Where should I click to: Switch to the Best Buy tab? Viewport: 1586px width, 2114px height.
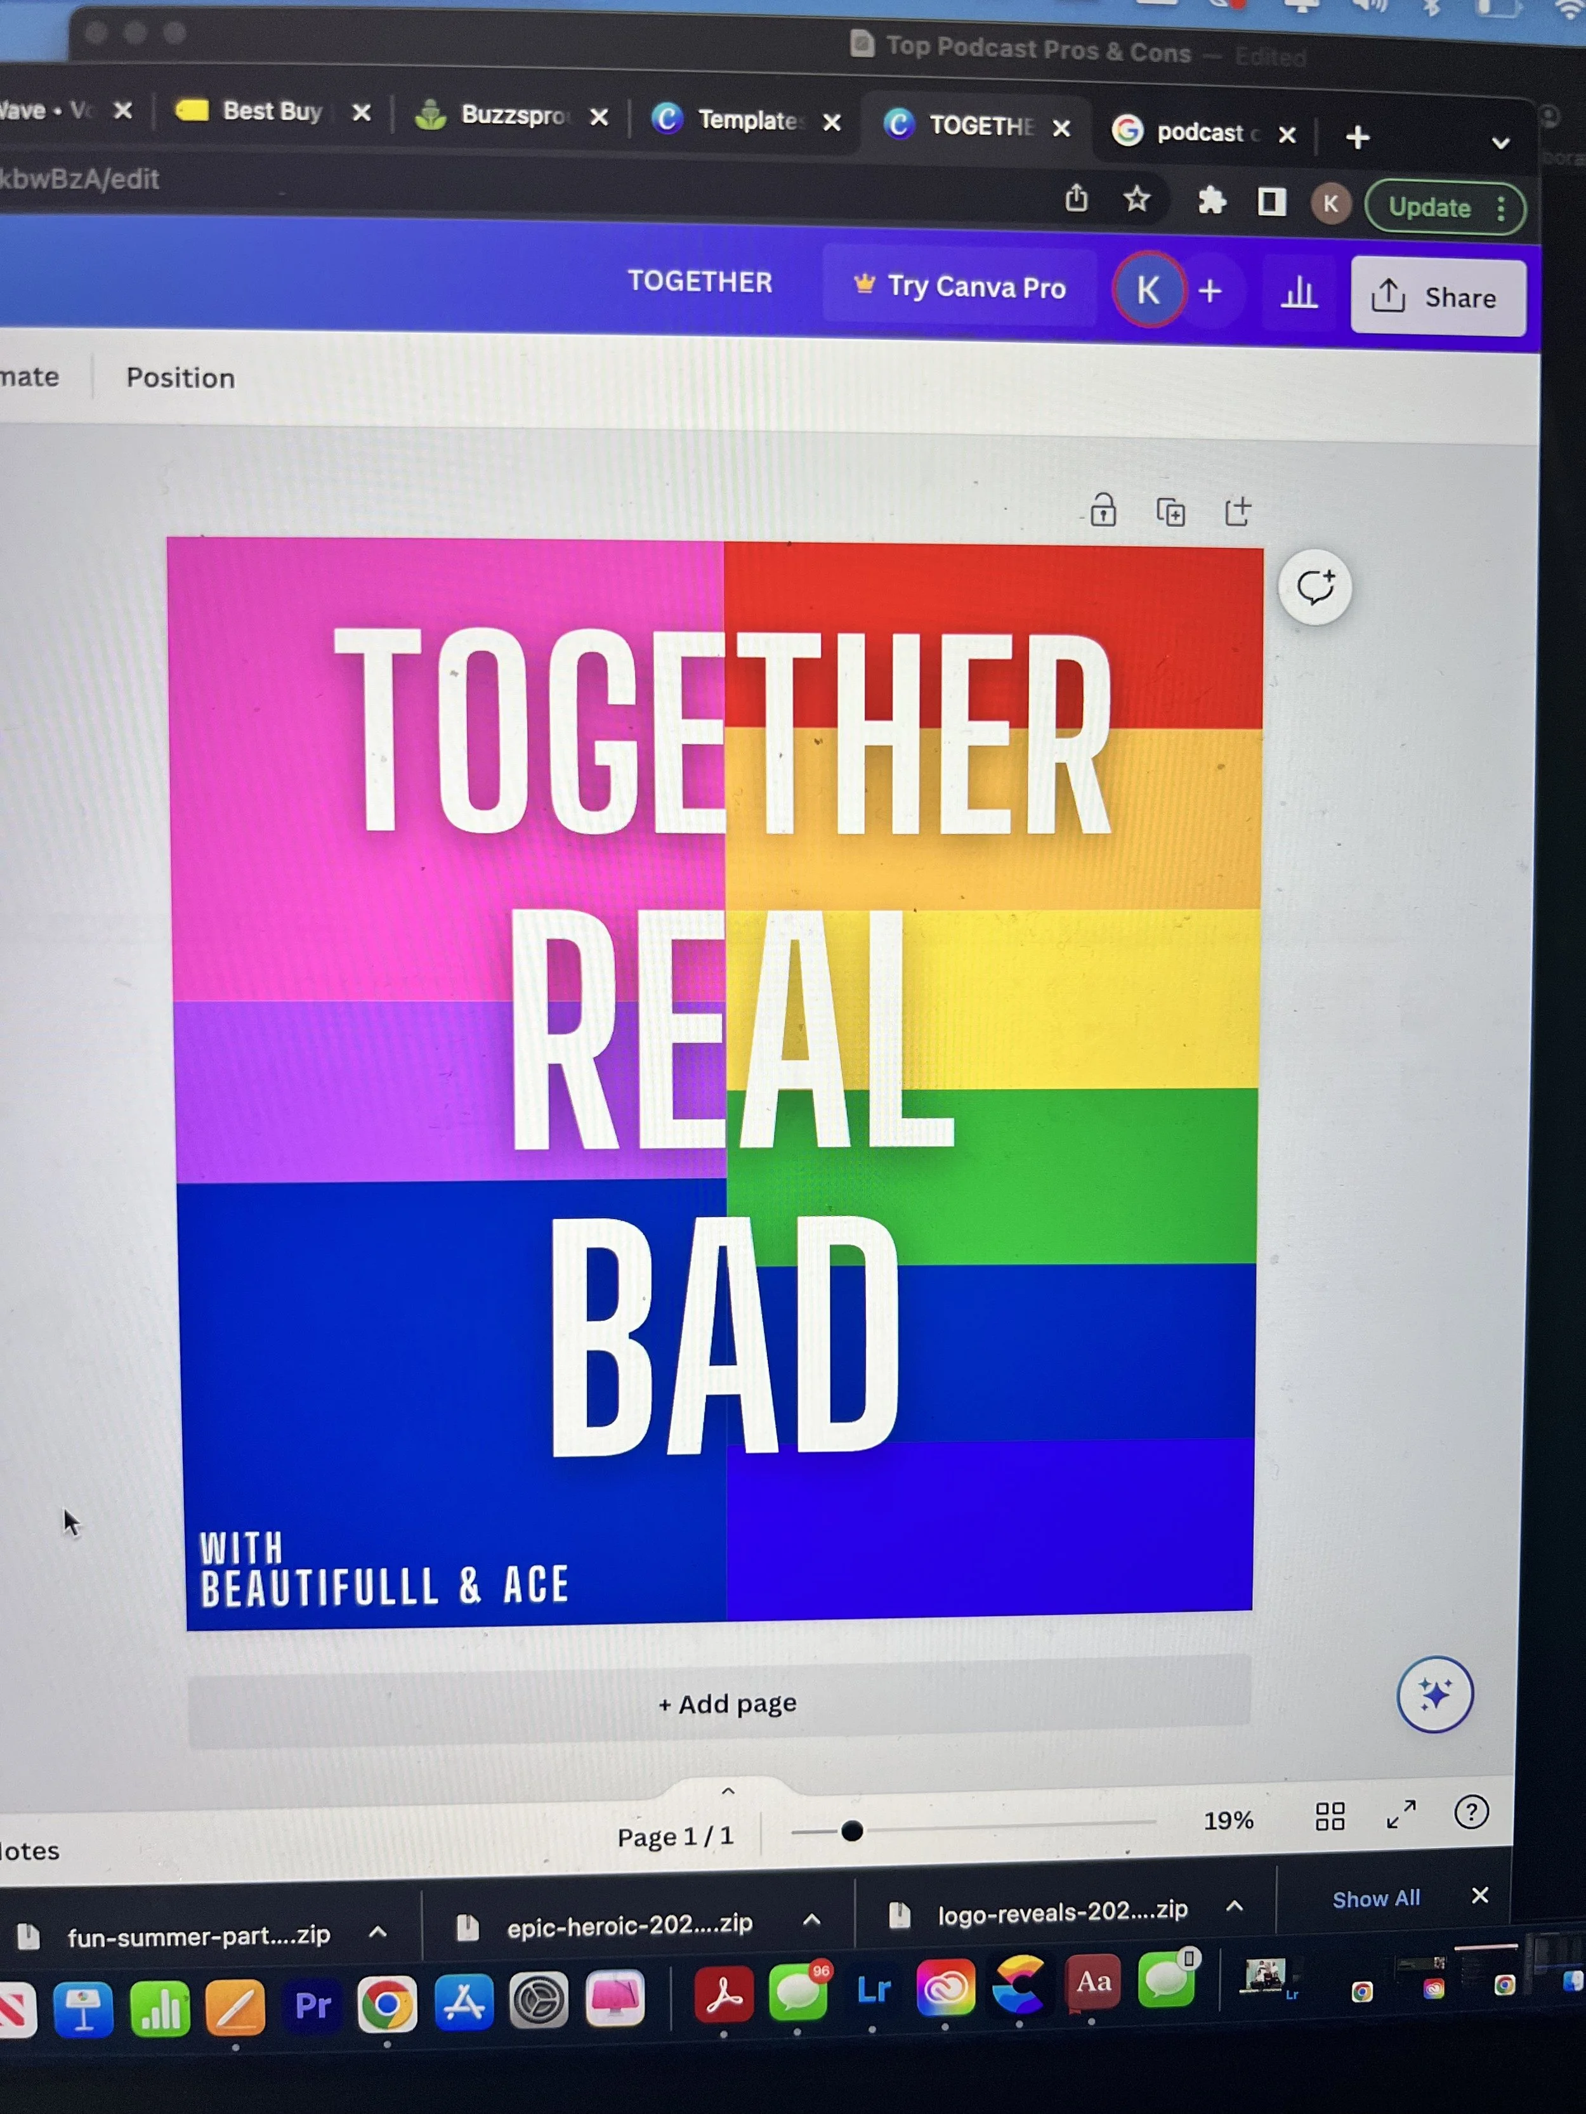tap(270, 112)
